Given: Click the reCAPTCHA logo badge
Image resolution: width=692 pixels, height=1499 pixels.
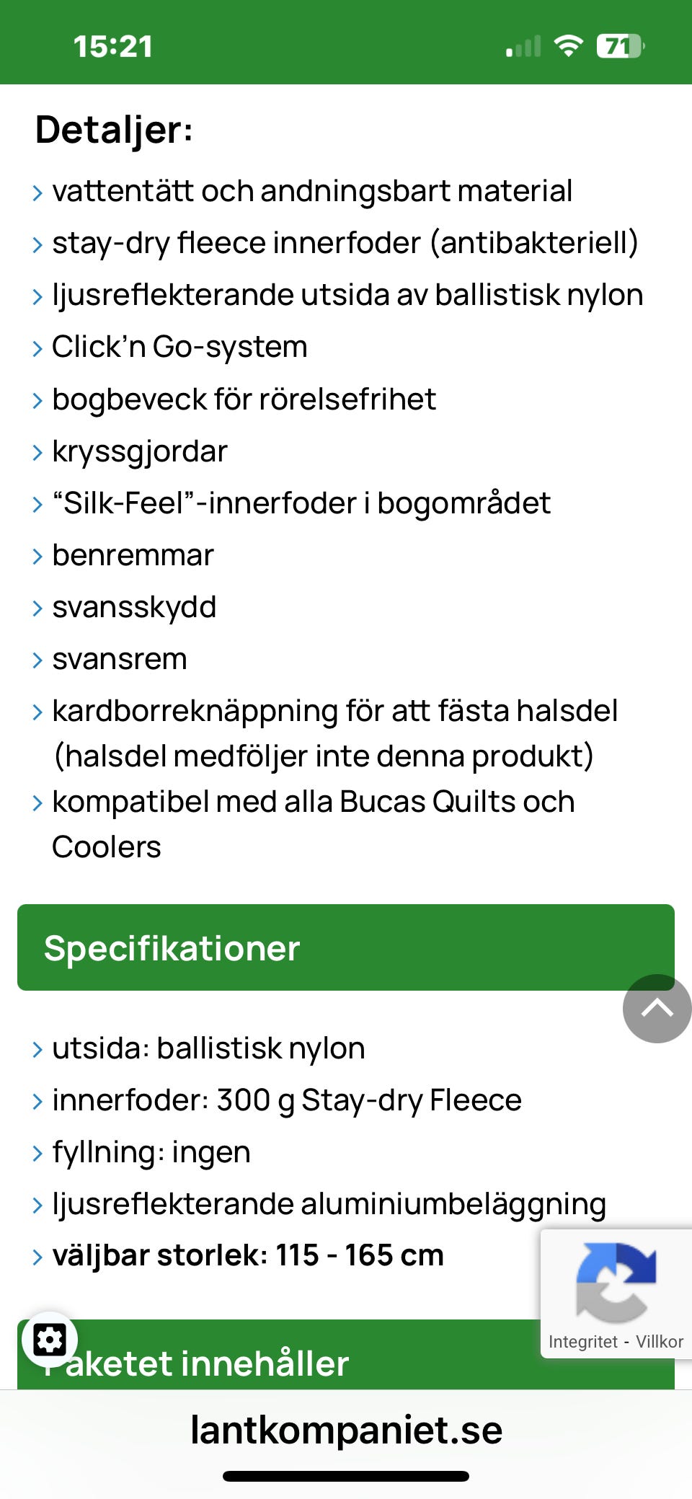Looking at the screenshot, I should 616,1282.
